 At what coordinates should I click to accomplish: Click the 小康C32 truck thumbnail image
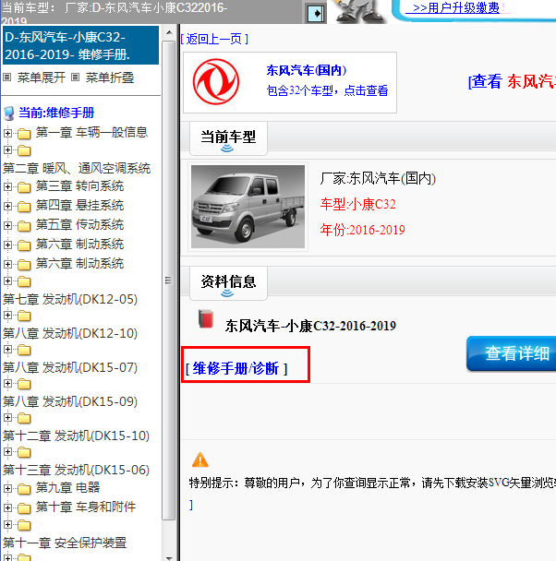(x=248, y=207)
